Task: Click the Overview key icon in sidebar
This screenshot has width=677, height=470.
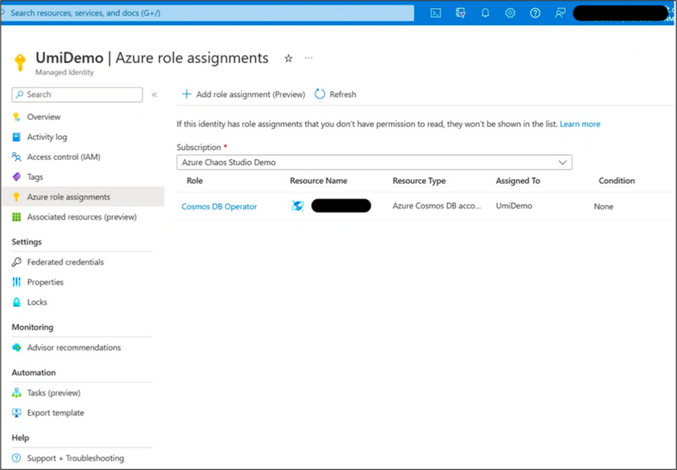Action: pos(16,117)
